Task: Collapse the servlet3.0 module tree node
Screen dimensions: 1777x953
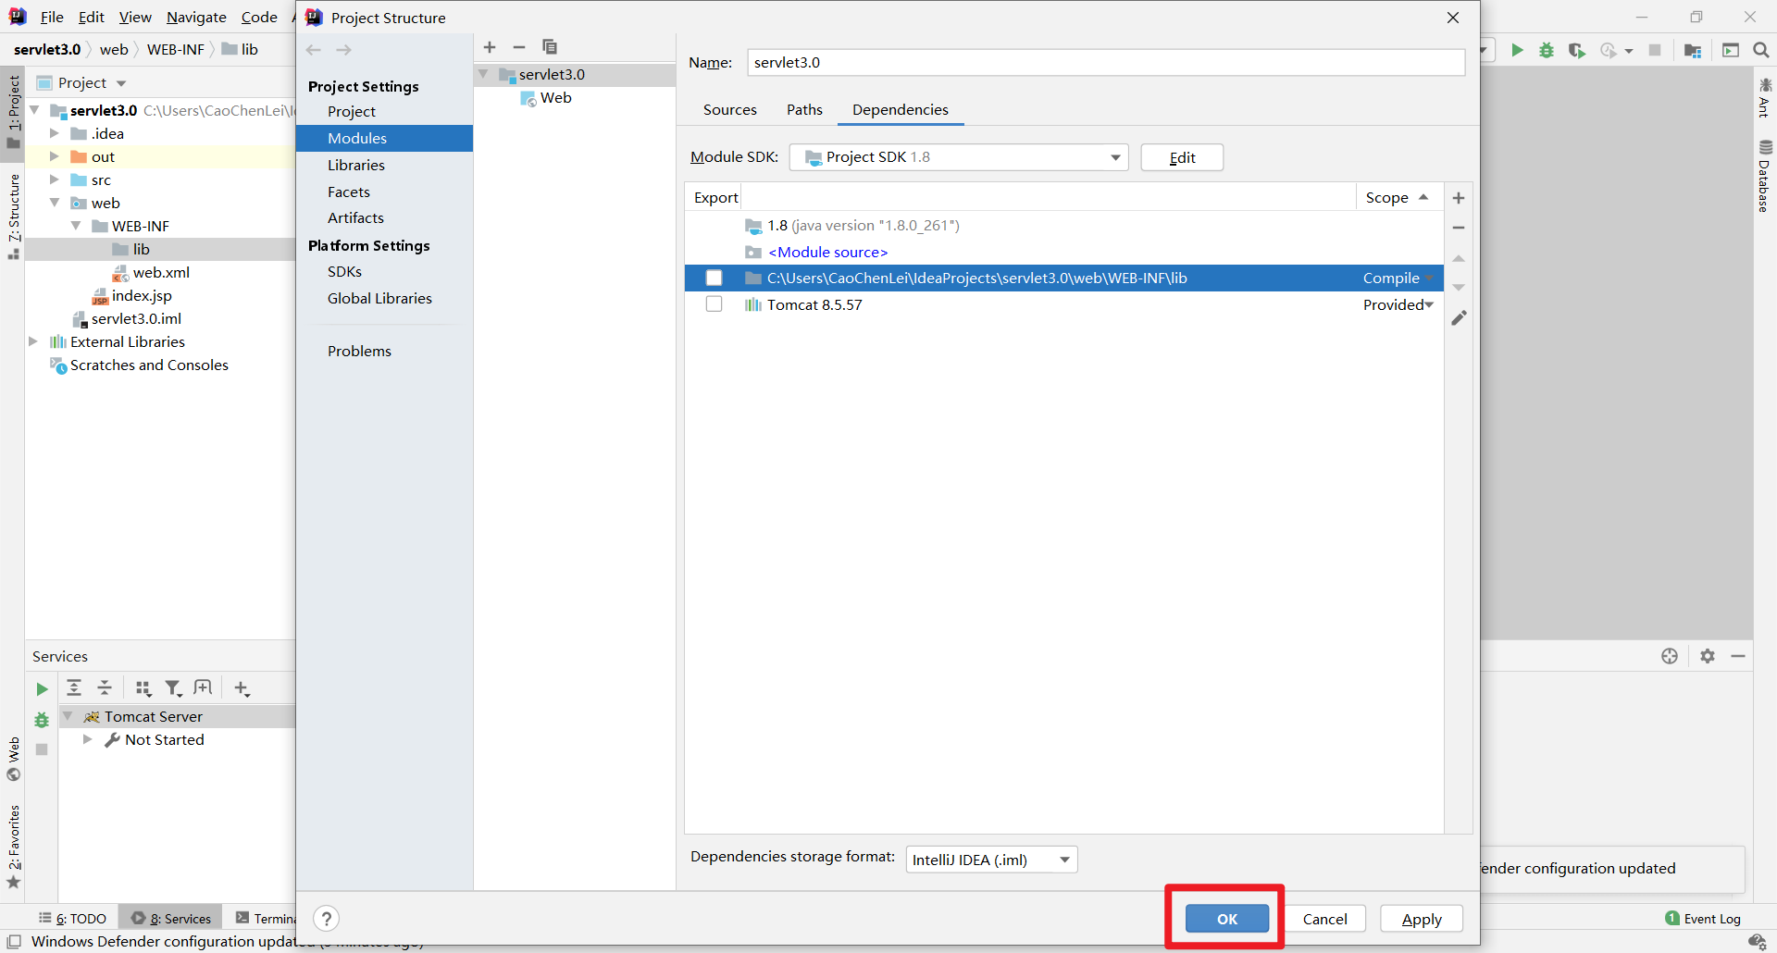Action: (x=483, y=74)
